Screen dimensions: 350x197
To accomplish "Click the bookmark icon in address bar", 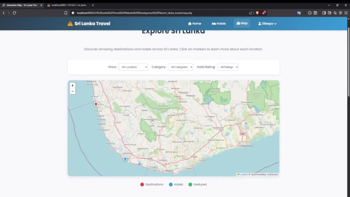I will pos(66,13).
